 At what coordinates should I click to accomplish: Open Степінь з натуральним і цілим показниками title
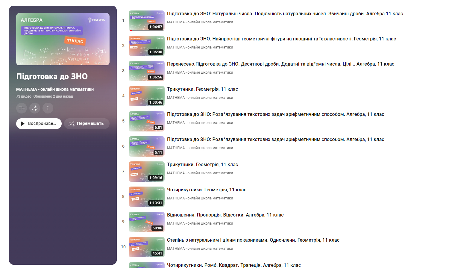pyautogui.click(x=253, y=240)
